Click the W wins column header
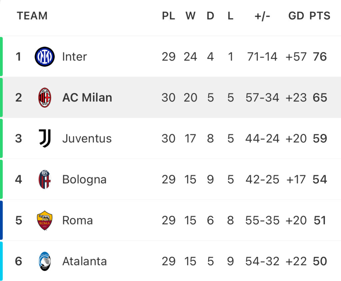 coord(190,16)
